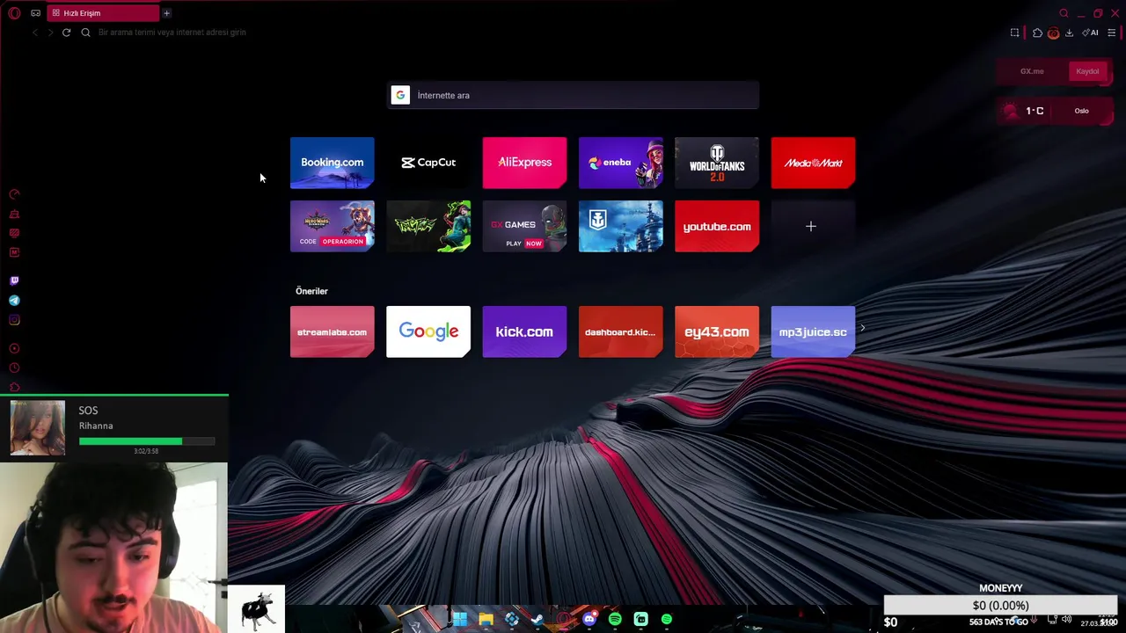This screenshot has width=1126, height=633.
Task: Open World of Tanks 2.0 tile
Action: [717, 163]
